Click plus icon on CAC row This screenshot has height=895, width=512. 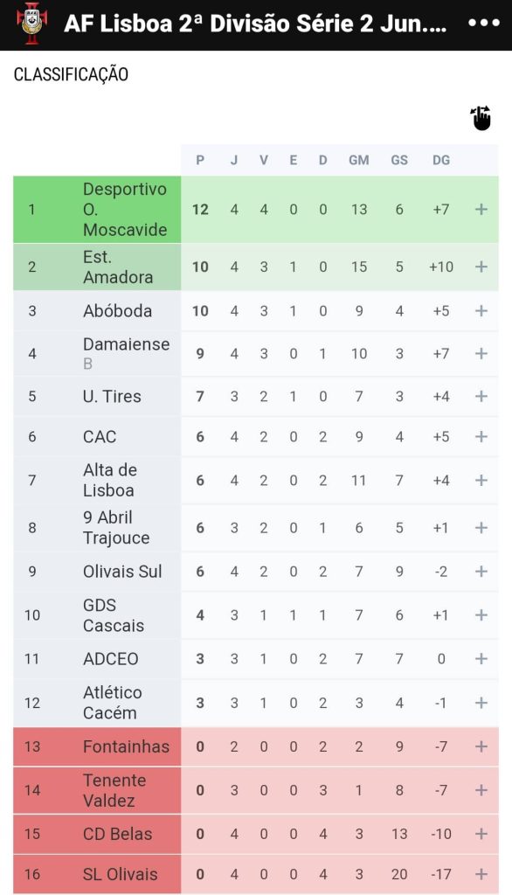pyautogui.click(x=481, y=437)
